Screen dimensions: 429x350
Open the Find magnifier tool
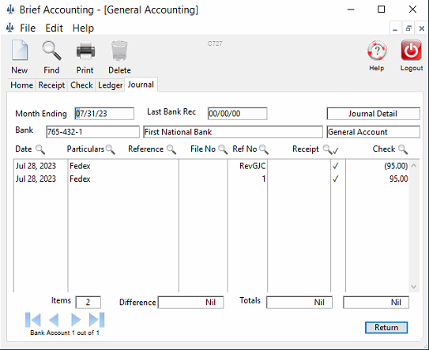51,51
